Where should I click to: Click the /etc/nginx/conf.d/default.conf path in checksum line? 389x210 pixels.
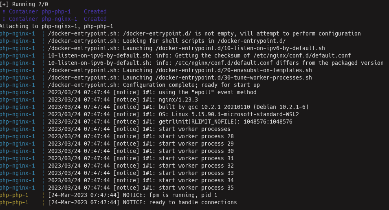point(302,55)
